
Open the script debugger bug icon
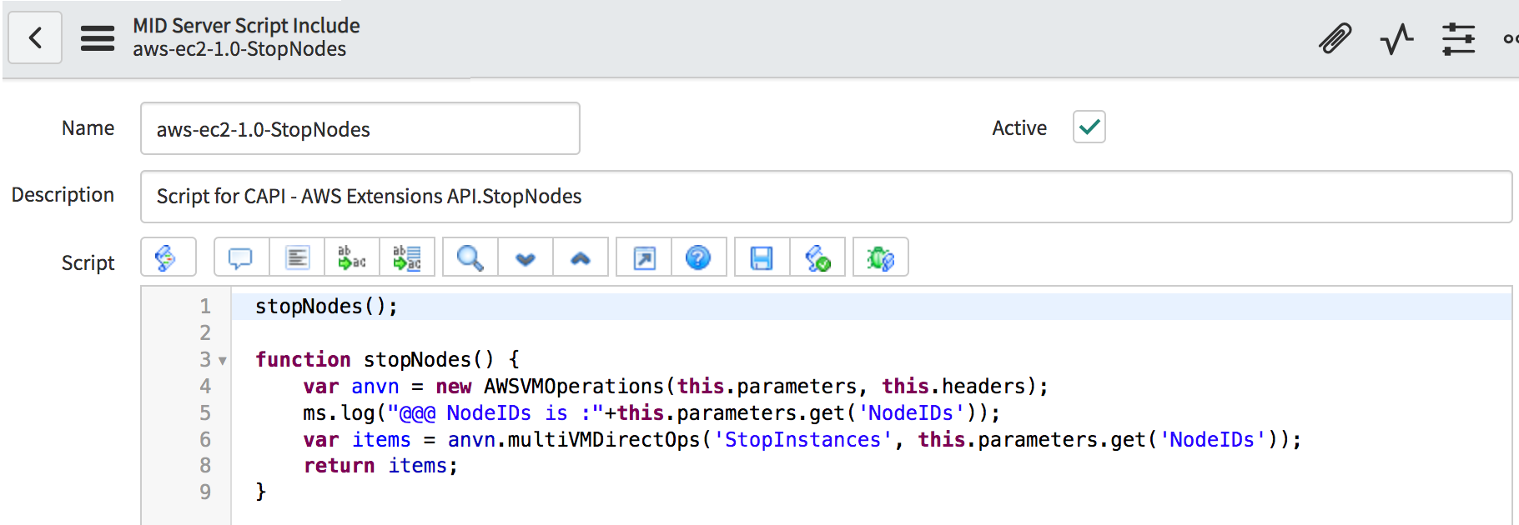click(881, 257)
